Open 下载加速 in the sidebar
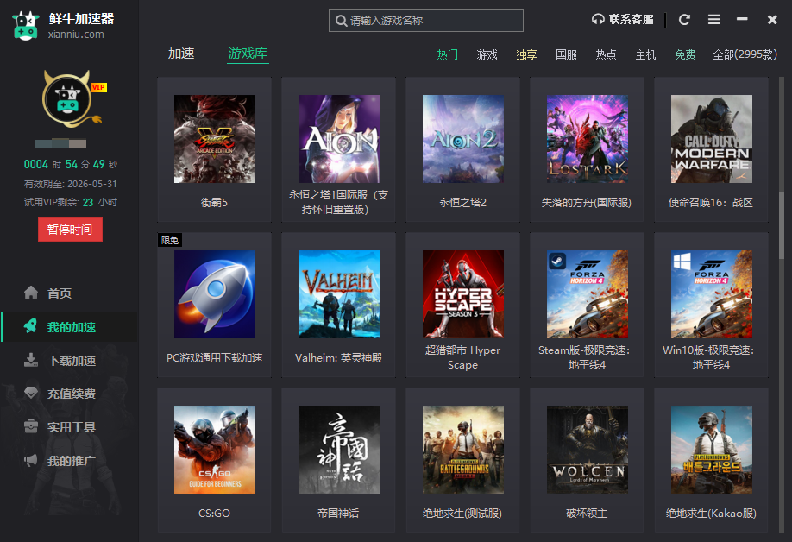This screenshot has width=792, height=542. tap(69, 361)
